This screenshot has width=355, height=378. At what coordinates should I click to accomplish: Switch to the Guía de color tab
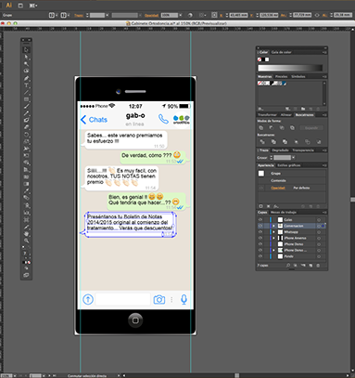click(281, 52)
